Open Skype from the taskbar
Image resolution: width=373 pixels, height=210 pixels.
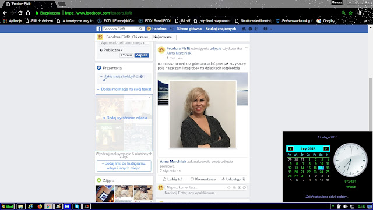click(x=77, y=207)
